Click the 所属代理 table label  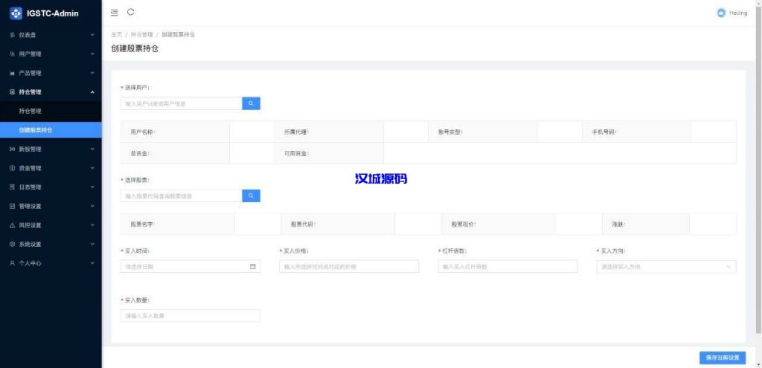pos(297,132)
